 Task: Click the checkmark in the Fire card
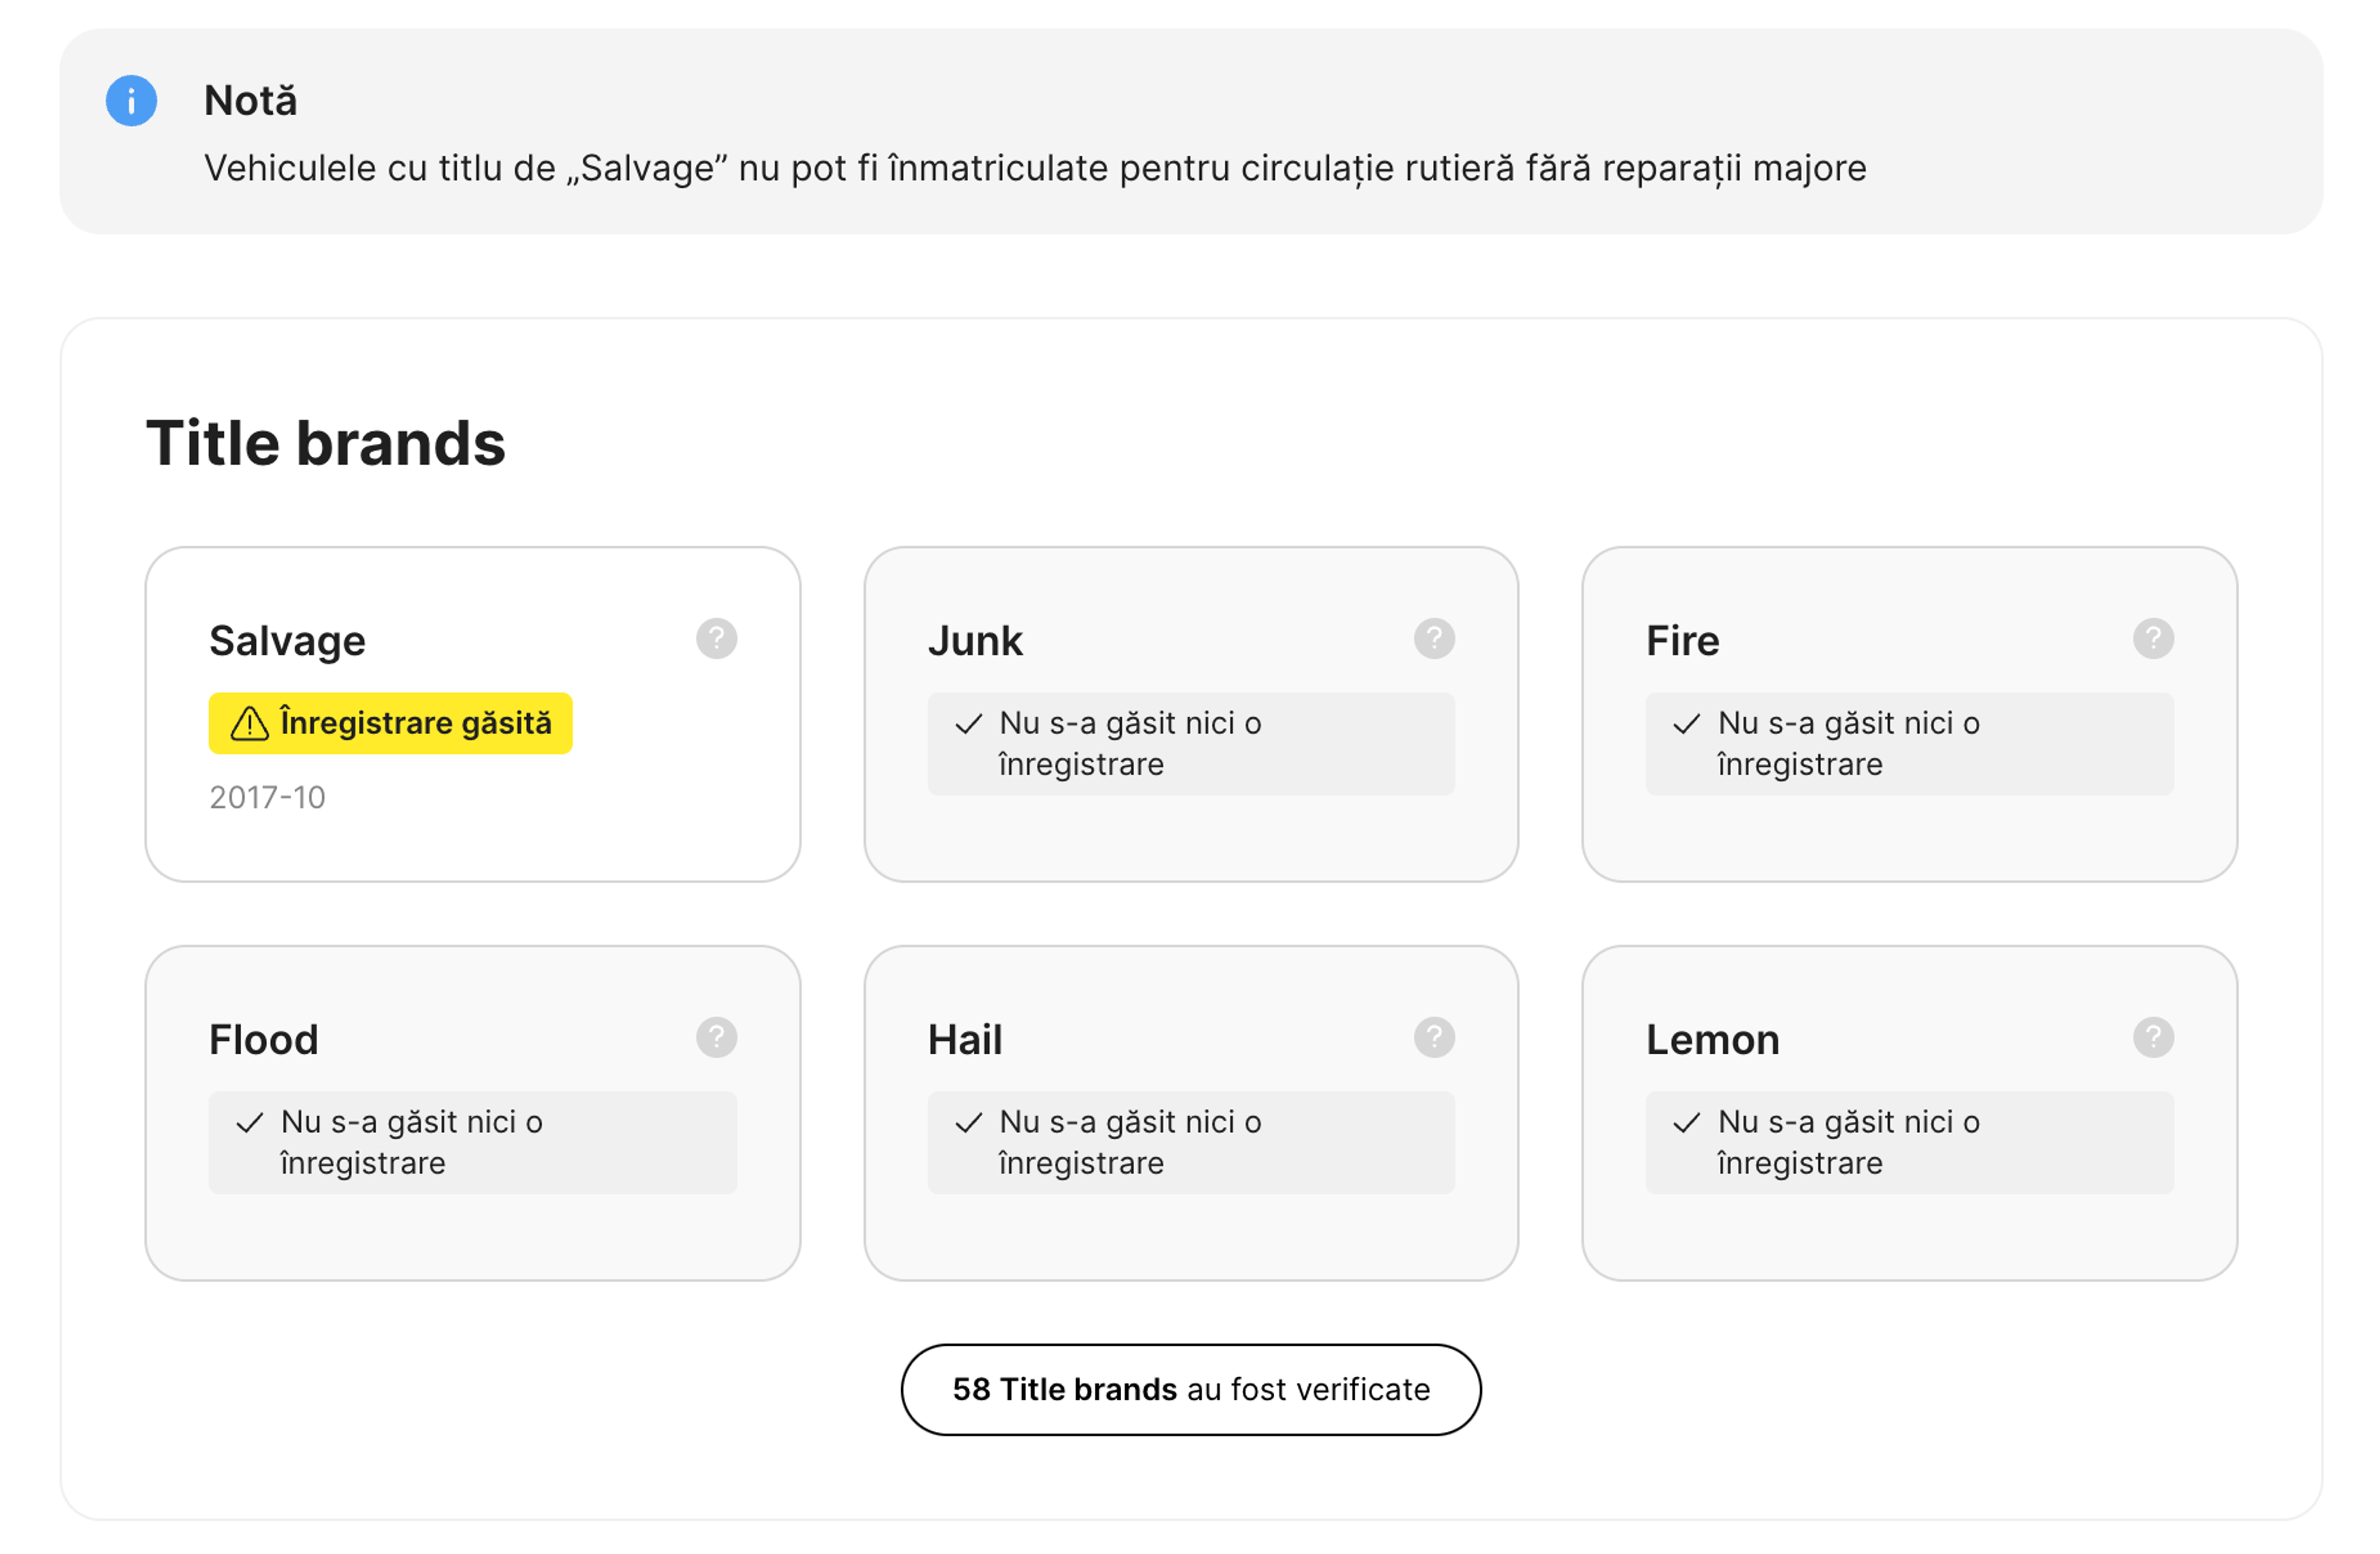1686,724
